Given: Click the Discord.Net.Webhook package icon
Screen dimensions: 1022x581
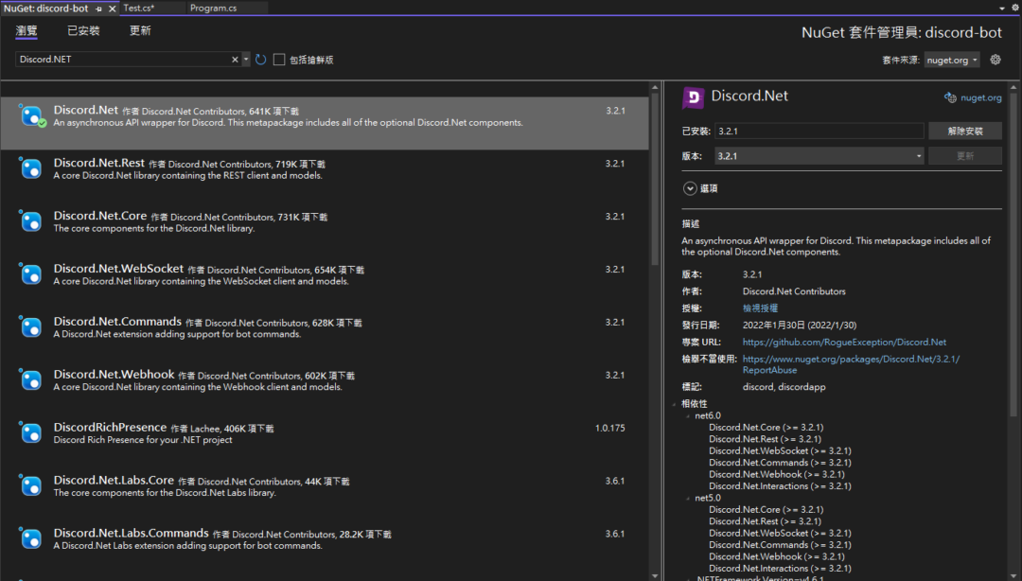Looking at the screenshot, I should (30, 379).
